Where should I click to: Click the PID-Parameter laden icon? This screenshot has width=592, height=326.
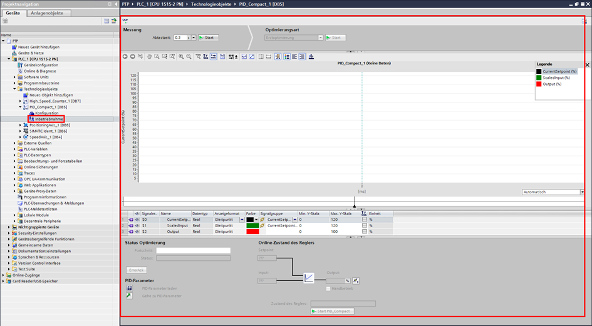coord(129,288)
